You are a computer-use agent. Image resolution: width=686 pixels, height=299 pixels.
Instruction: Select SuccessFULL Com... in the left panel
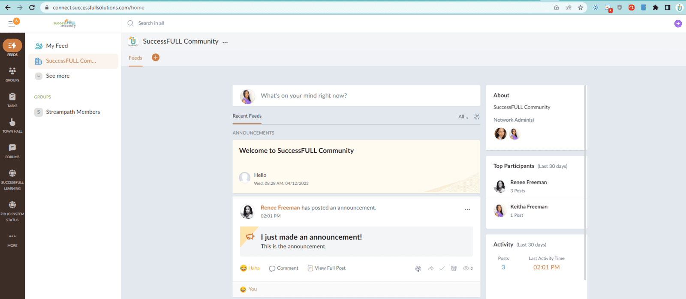[x=73, y=61]
